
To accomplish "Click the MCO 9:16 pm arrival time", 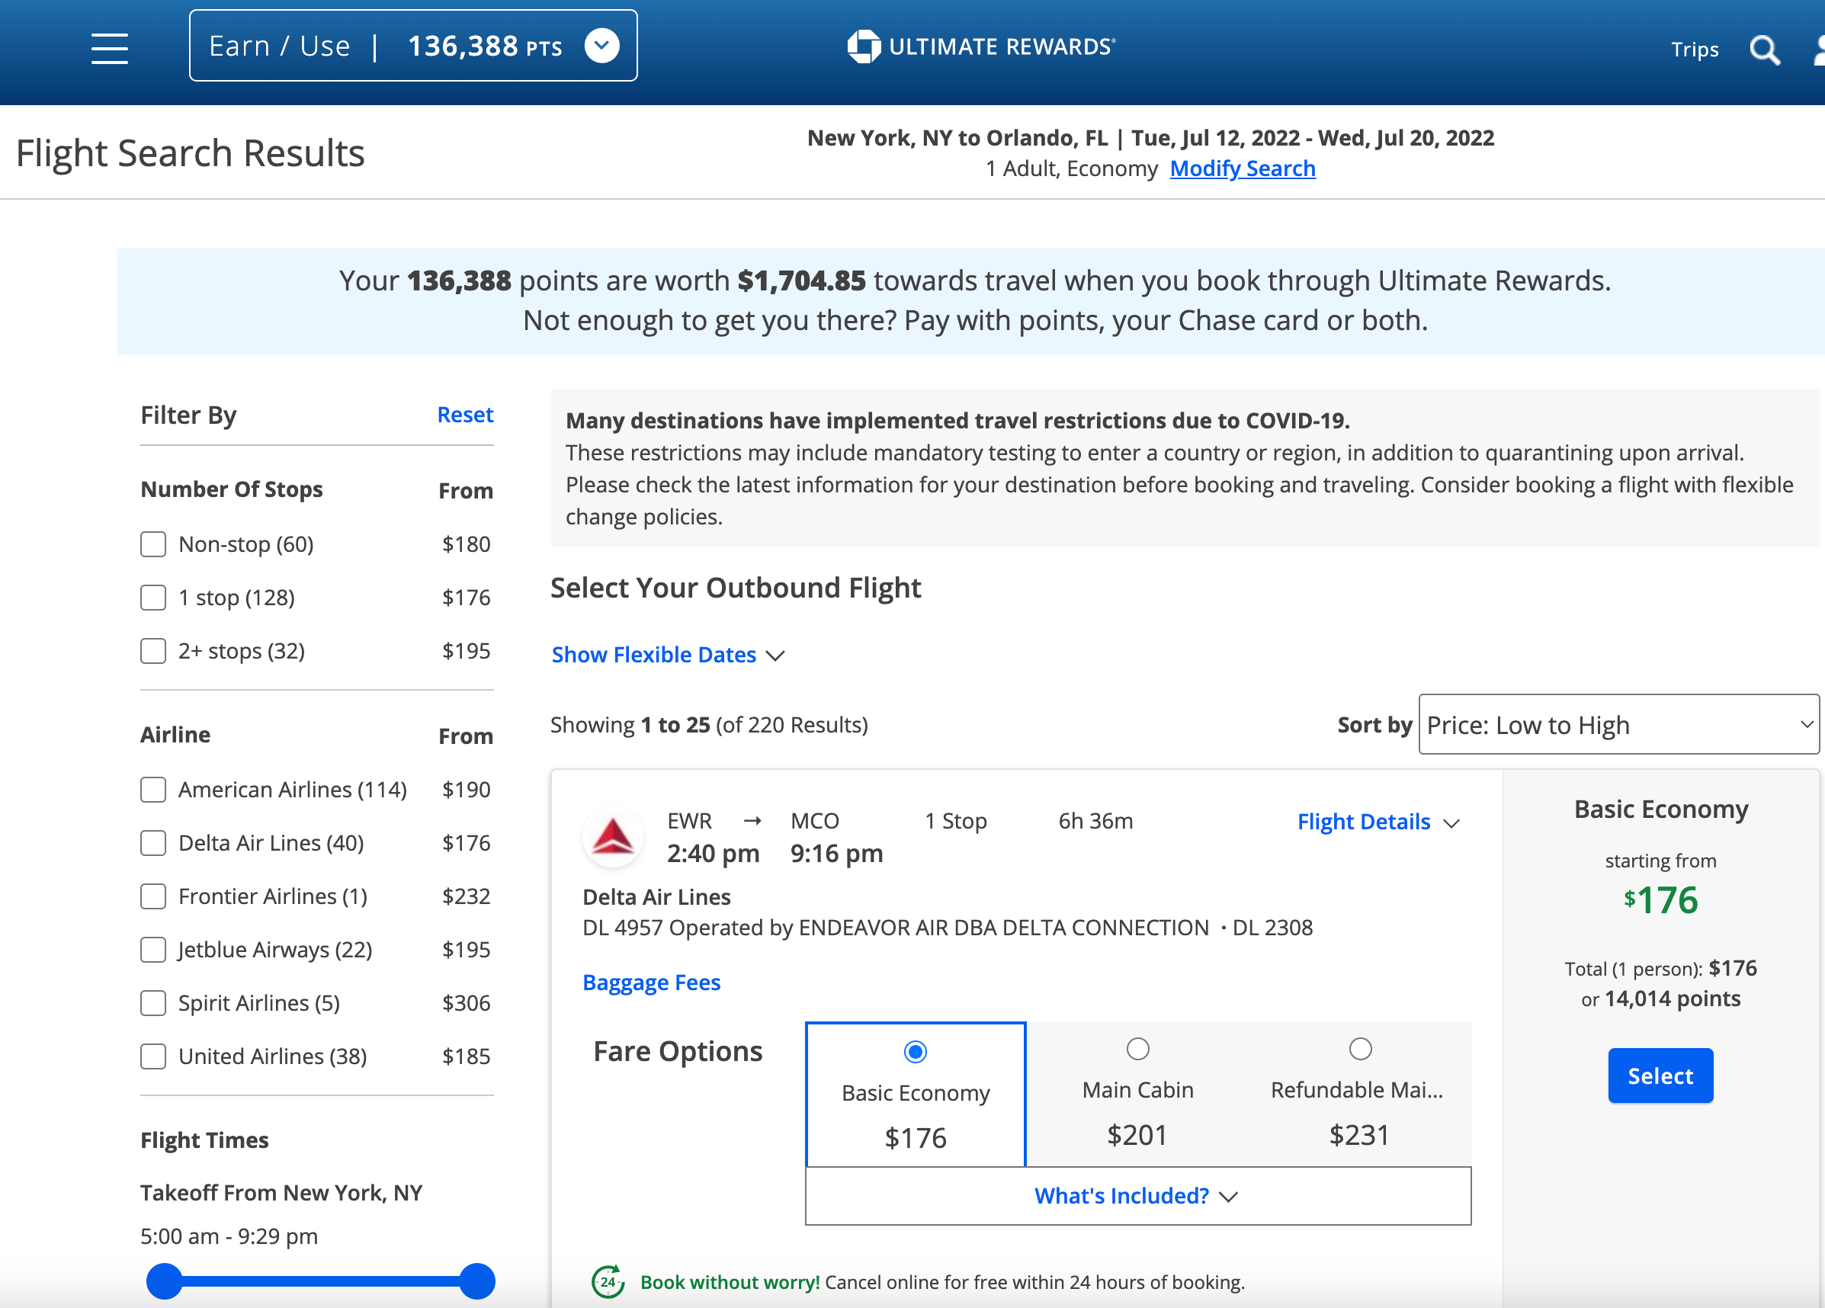I will point(837,854).
